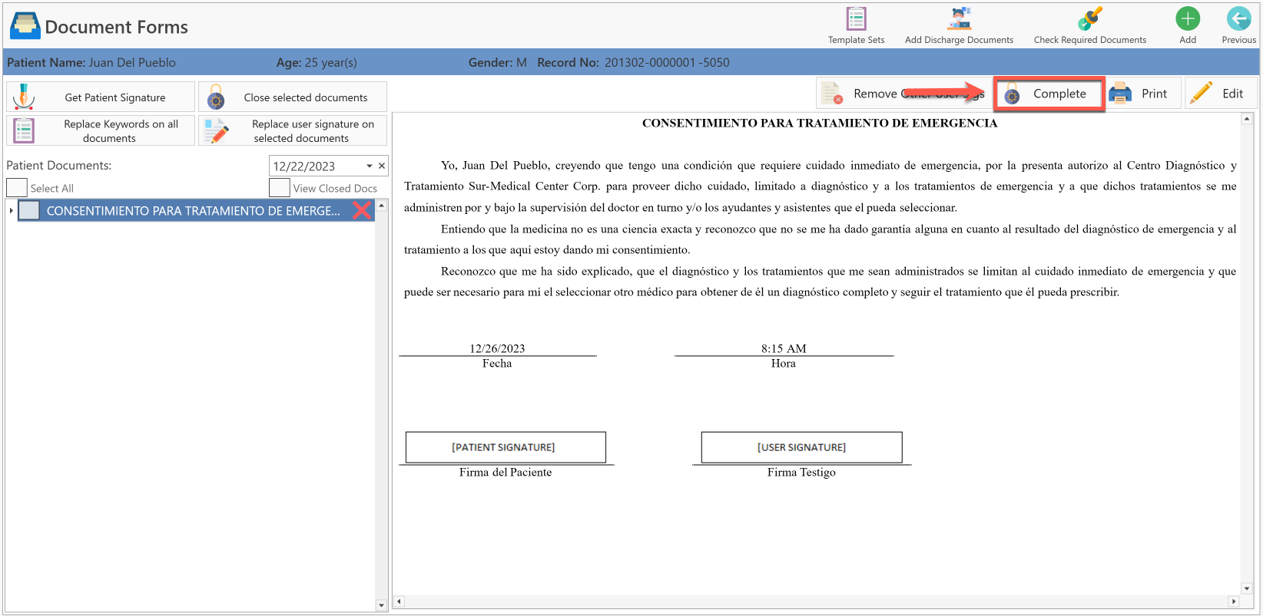Click horizontal scrollbar right arrow in viewer
The image size is (1263, 616).
click(x=1234, y=601)
